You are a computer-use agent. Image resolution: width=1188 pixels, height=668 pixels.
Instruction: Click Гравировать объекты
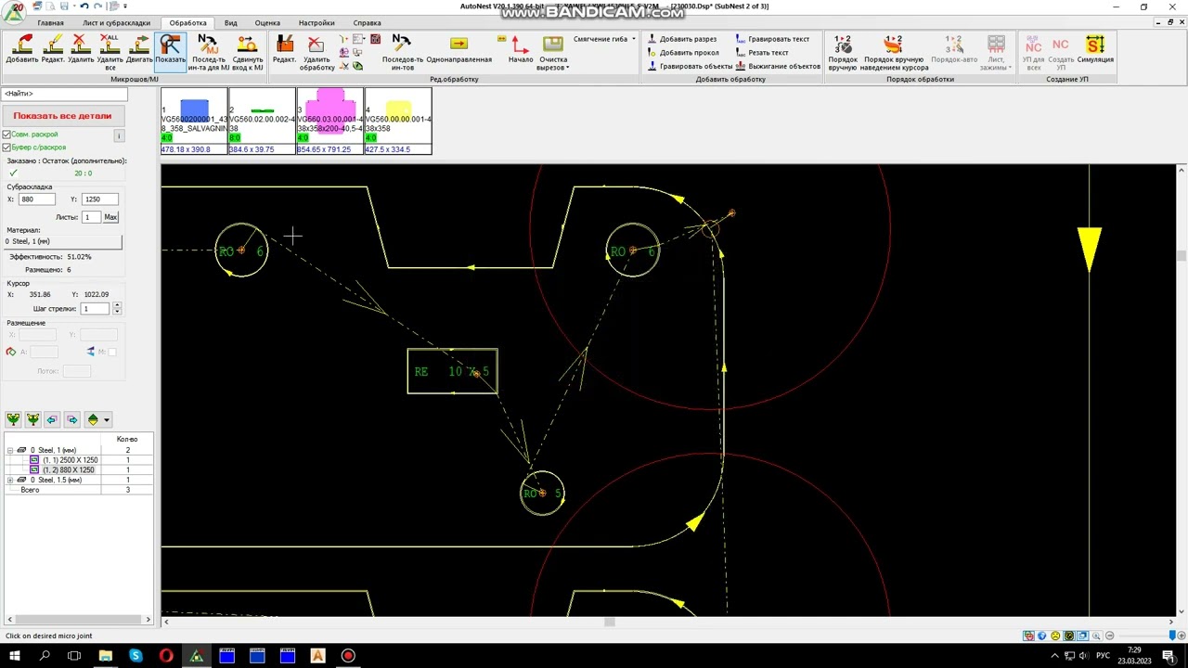pos(690,66)
